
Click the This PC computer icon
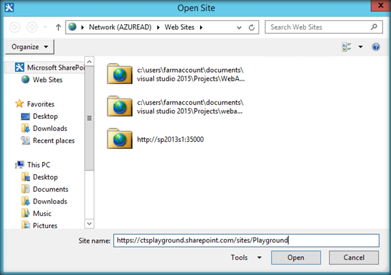click(19, 164)
